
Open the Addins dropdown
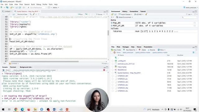pyautogui.click(x=56, y=7)
